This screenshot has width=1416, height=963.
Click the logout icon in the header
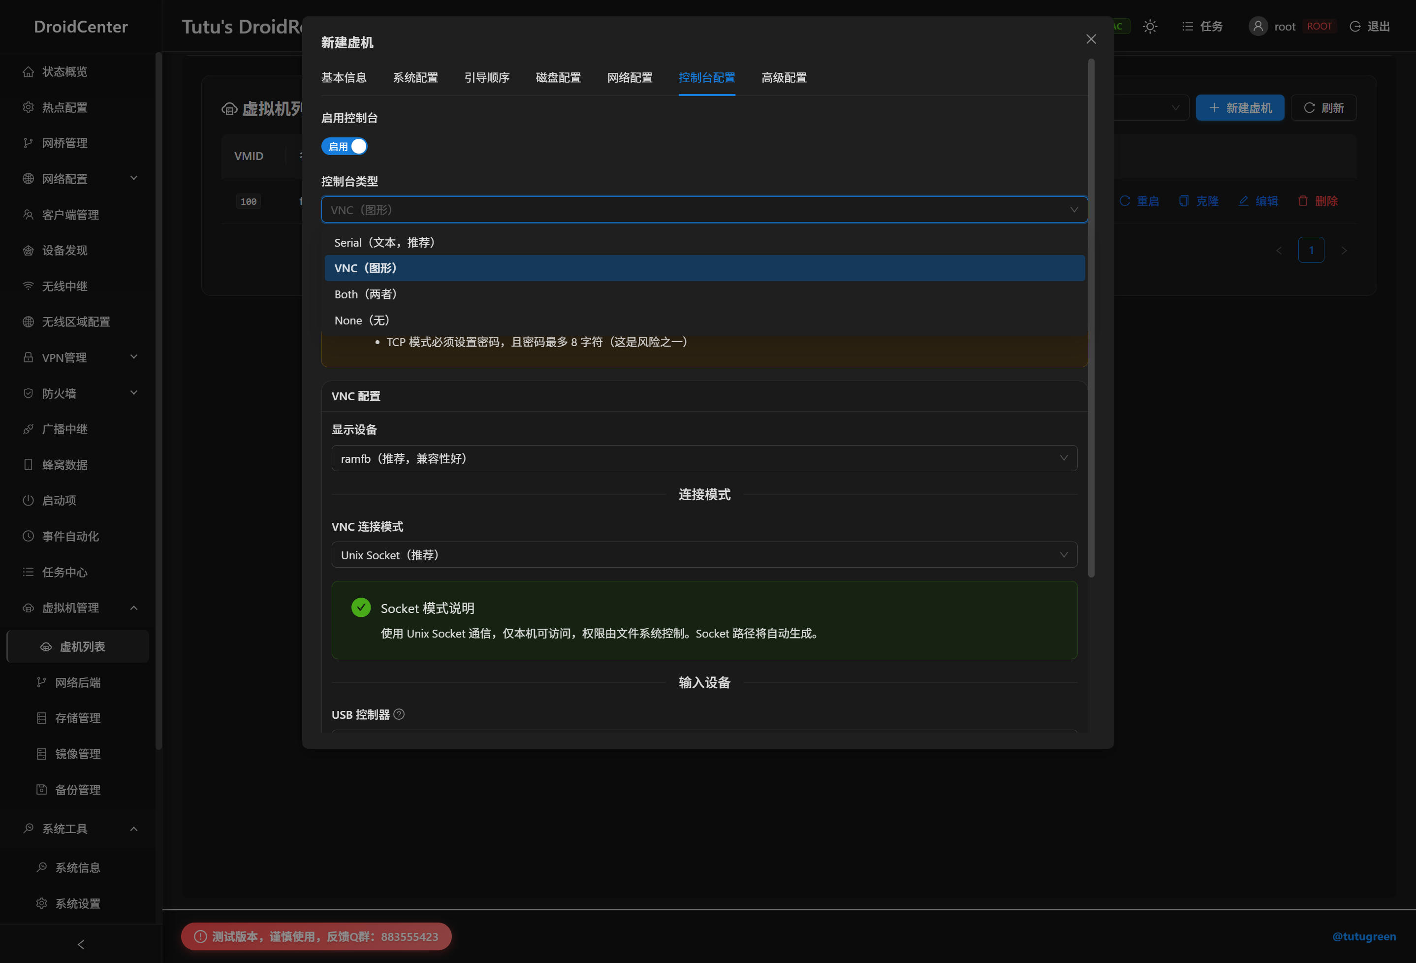[1355, 26]
